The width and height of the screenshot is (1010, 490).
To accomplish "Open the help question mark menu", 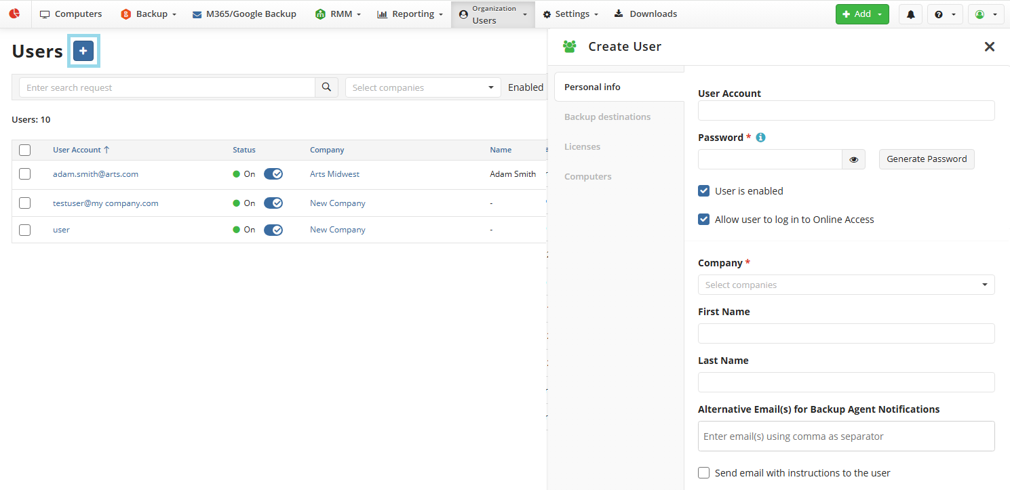I will (x=944, y=14).
